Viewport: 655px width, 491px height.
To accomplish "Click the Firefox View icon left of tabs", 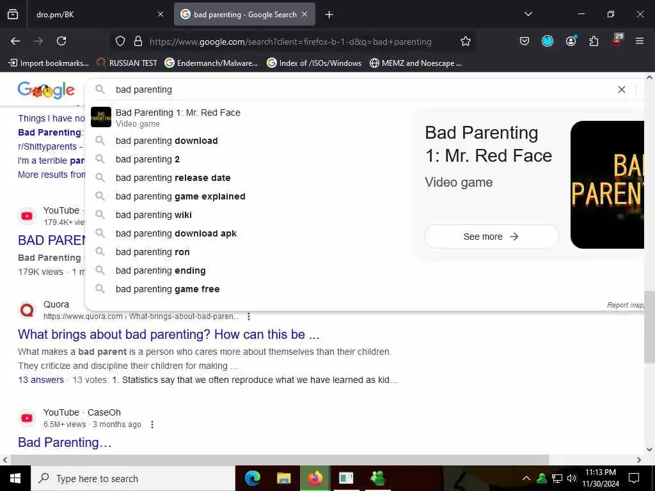I will coord(13,15).
